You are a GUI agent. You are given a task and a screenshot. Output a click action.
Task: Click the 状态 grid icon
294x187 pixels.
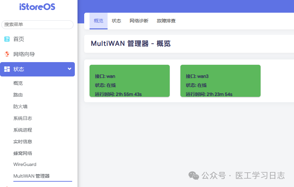coord(7,69)
